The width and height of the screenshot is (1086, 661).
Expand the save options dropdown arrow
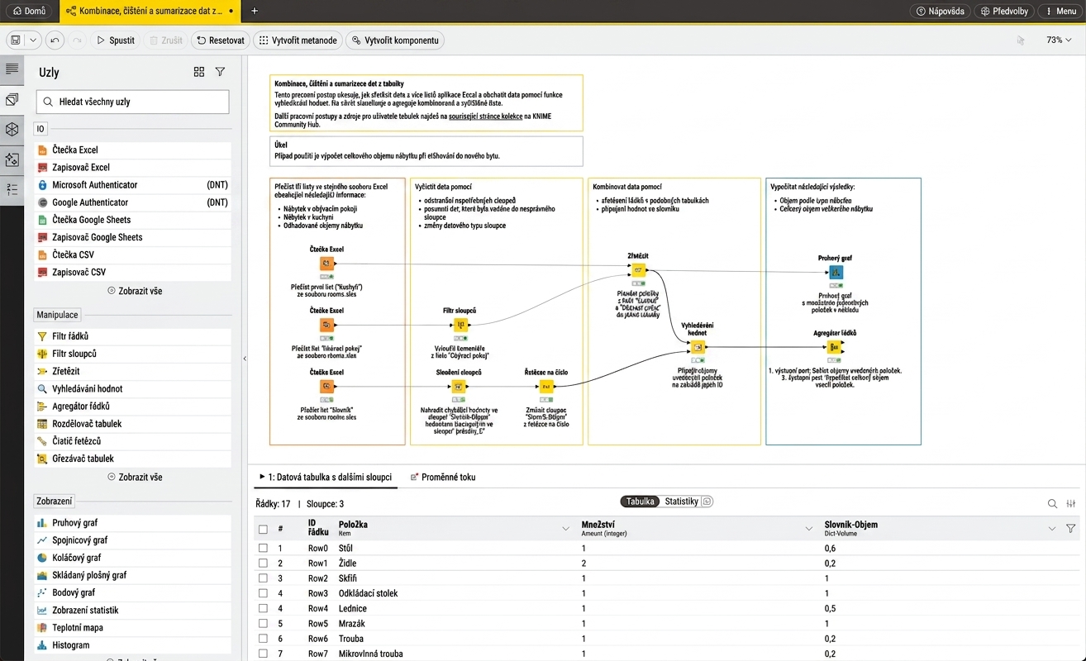coord(33,40)
